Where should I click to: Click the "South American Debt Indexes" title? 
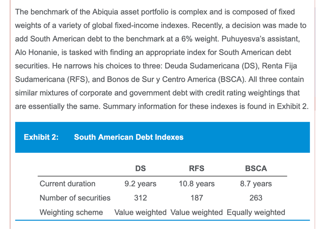[129, 137]
